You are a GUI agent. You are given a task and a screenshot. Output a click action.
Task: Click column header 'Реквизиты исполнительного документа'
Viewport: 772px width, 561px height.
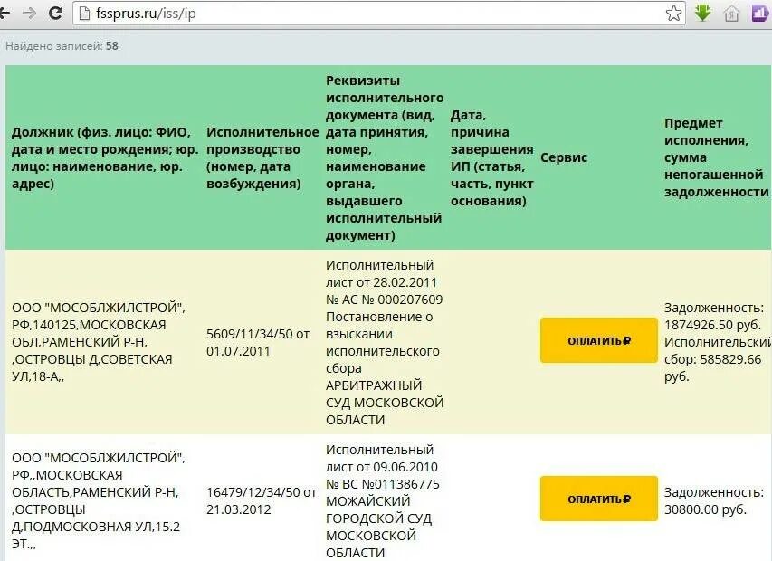[x=385, y=158]
